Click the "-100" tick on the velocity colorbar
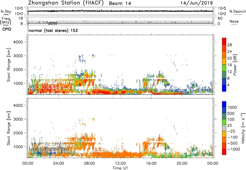246x170 pixels. (232, 137)
